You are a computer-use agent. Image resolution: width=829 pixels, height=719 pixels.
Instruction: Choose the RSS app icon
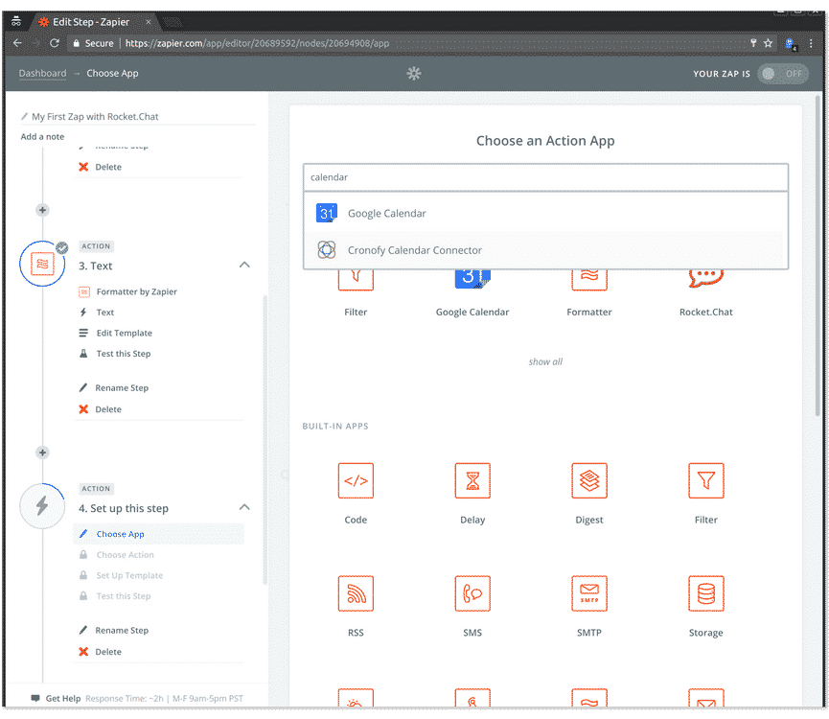click(356, 593)
